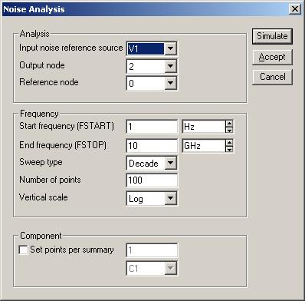Screen dimensions: 305x301
Task: Click the Accept button
Action: point(272,57)
